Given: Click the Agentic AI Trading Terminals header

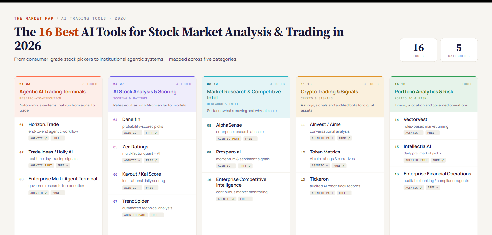Looking at the screenshot, I should tap(59, 97).
